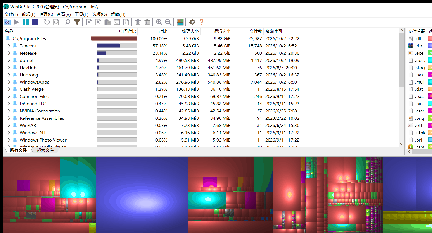432x233 pixels.
Task: Sort by the 物理大小 column header
Action: 185,31
